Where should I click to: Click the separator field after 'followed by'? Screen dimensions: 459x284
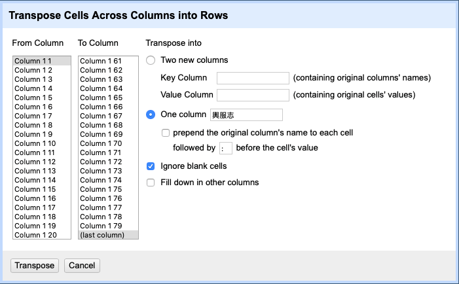coord(225,148)
